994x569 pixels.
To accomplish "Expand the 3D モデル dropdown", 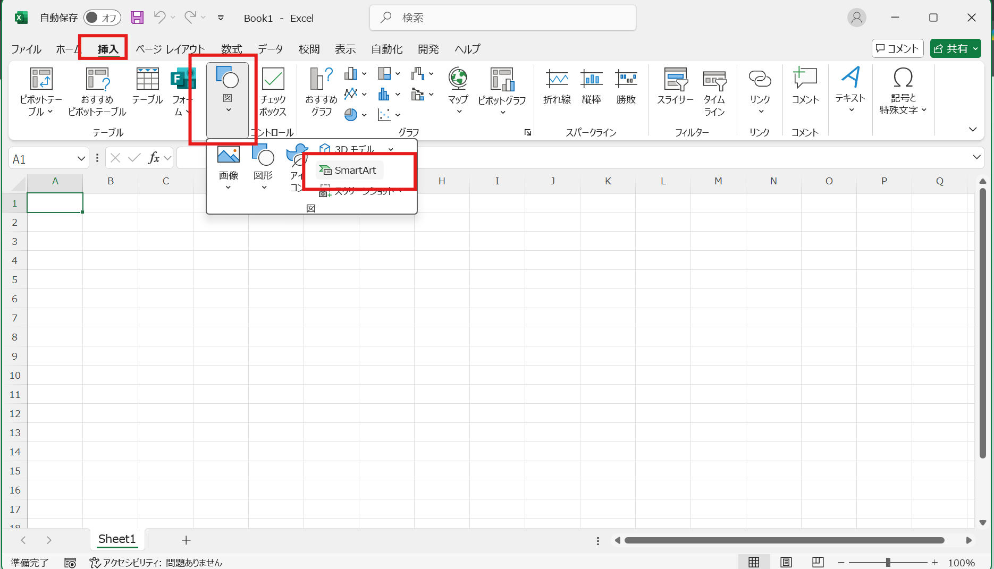I will 391,149.
